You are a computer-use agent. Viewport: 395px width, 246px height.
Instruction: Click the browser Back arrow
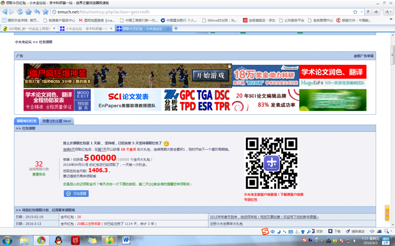point(4,12)
